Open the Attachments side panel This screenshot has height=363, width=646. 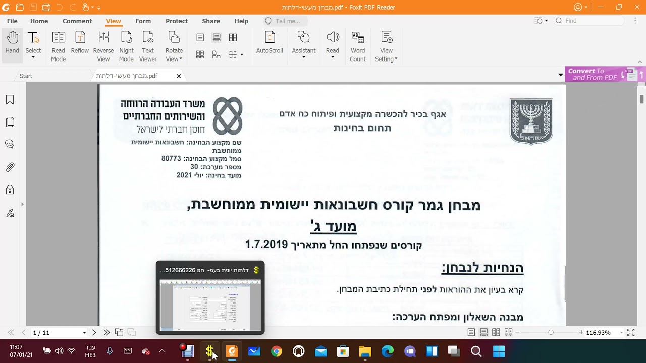coord(10,167)
